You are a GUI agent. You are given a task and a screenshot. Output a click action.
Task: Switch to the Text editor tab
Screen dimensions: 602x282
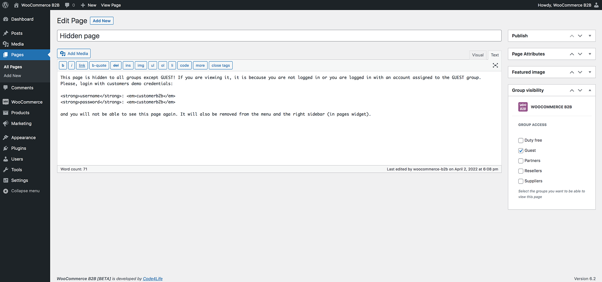click(495, 55)
